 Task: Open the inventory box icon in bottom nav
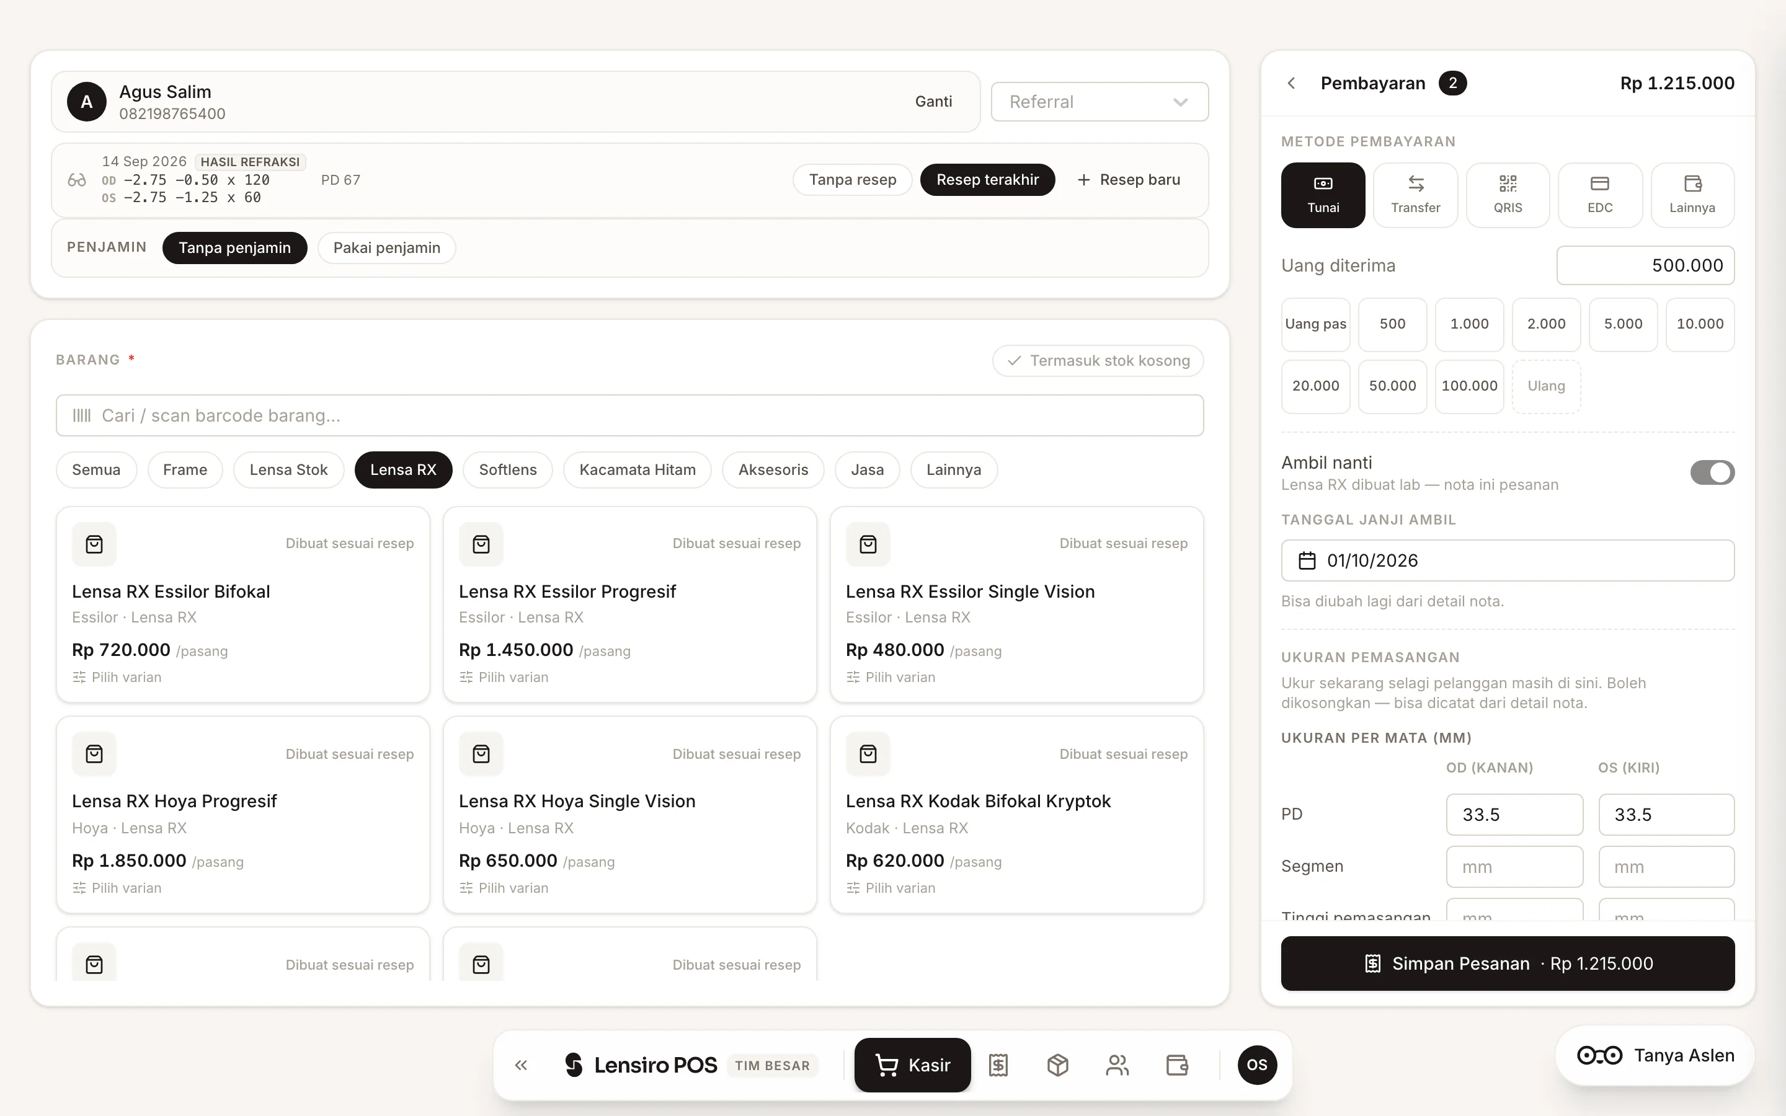tap(1057, 1065)
